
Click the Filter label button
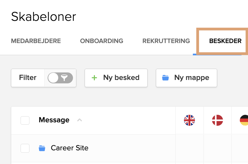point(28,78)
